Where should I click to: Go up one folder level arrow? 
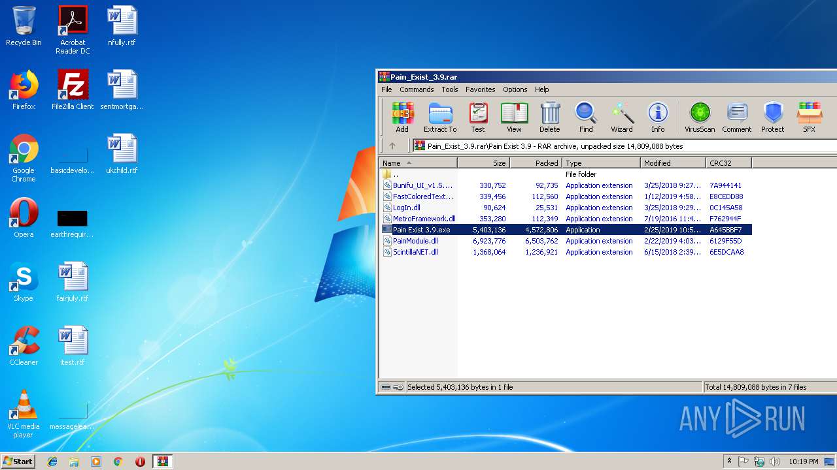[x=392, y=146]
